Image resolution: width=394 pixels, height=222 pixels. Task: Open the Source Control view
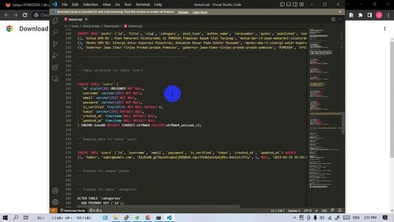point(55,44)
